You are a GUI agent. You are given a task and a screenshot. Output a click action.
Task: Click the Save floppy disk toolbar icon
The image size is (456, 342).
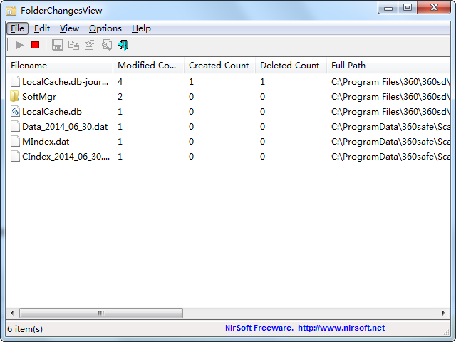[x=57, y=45]
